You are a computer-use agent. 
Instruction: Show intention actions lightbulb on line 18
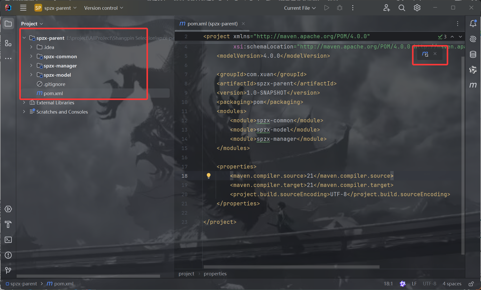click(209, 176)
